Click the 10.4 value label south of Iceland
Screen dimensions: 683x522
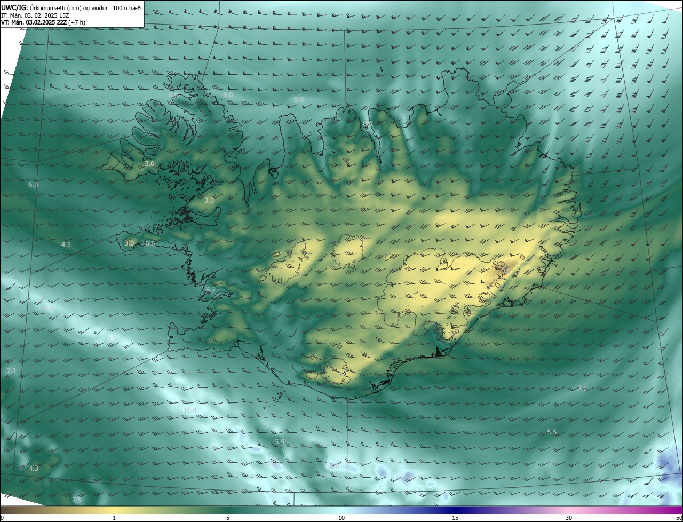pos(190,410)
